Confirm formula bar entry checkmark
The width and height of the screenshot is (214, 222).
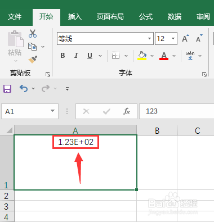pyautogui.click(x=106, y=111)
